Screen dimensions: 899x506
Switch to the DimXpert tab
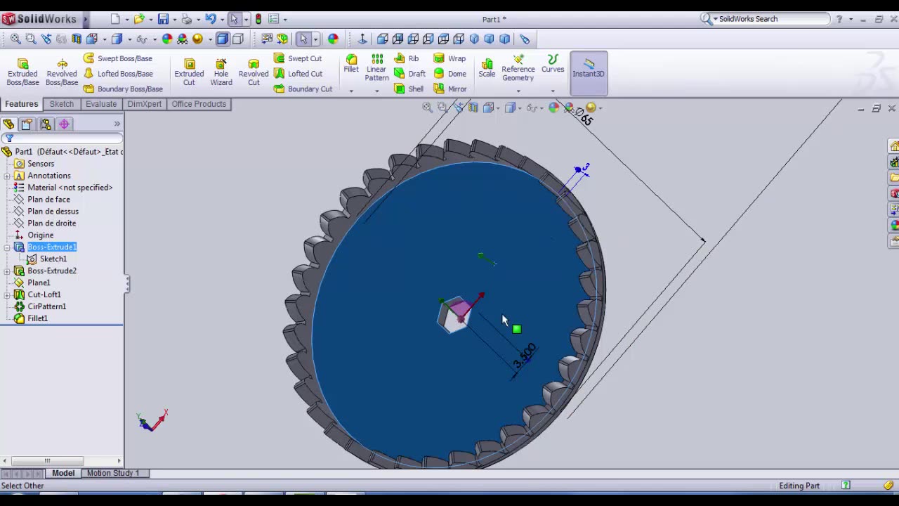click(x=145, y=104)
